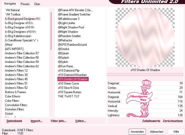Select @Splash filter
Screen dimensions: 185x135
(64, 58)
